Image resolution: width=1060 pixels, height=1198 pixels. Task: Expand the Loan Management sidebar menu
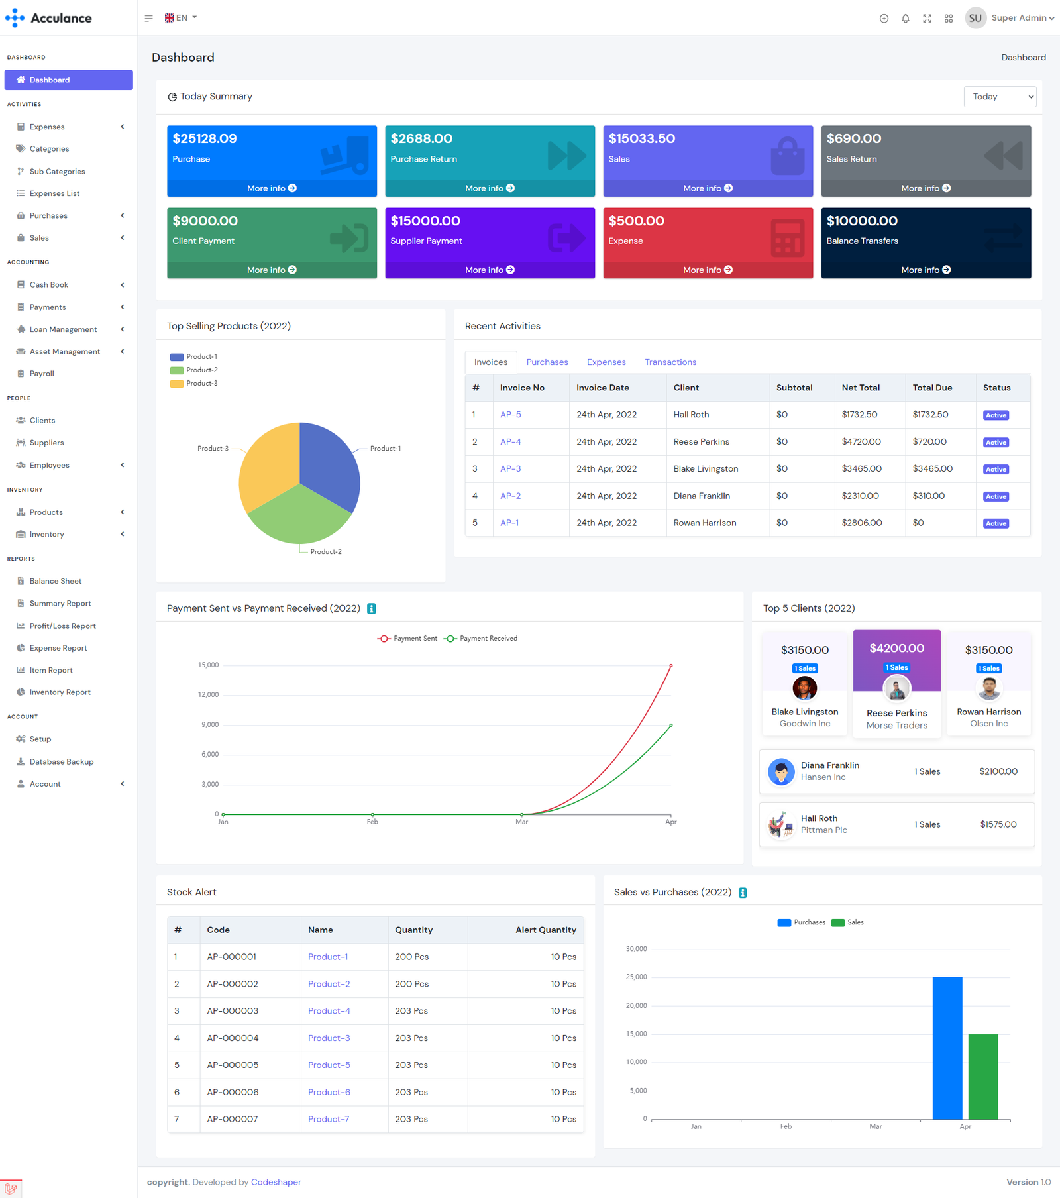[63, 329]
